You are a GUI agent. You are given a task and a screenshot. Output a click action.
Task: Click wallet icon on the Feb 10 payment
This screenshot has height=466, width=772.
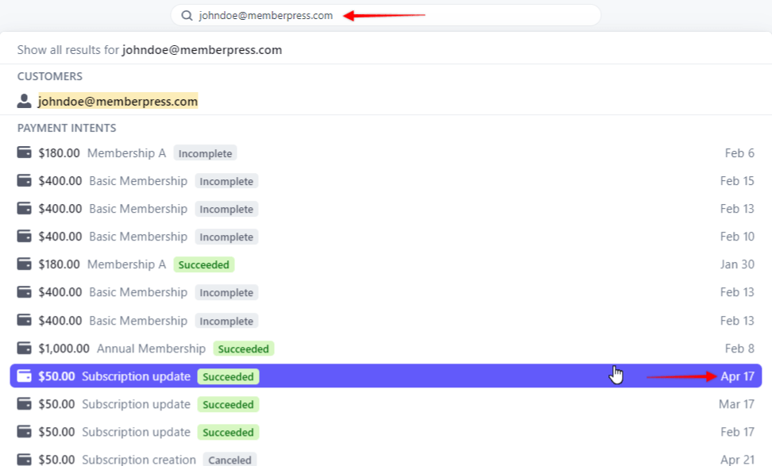[24, 237]
